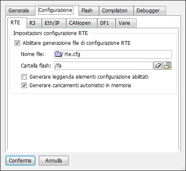Uncheck Generare caricamenti automatici in memoria
Viewport: 186px width, 171px height.
coord(24,85)
